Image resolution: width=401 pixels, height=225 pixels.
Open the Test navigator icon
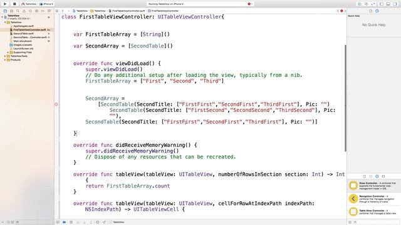point(30,11)
